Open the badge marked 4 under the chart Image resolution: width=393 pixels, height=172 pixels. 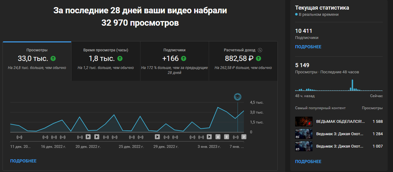pos(218,137)
